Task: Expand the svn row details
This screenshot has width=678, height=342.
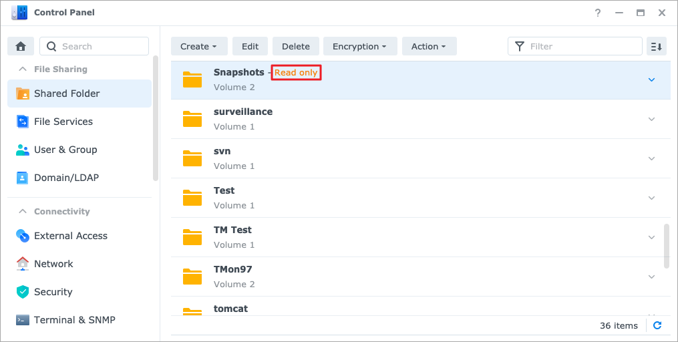Action: [x=652, y=158]
